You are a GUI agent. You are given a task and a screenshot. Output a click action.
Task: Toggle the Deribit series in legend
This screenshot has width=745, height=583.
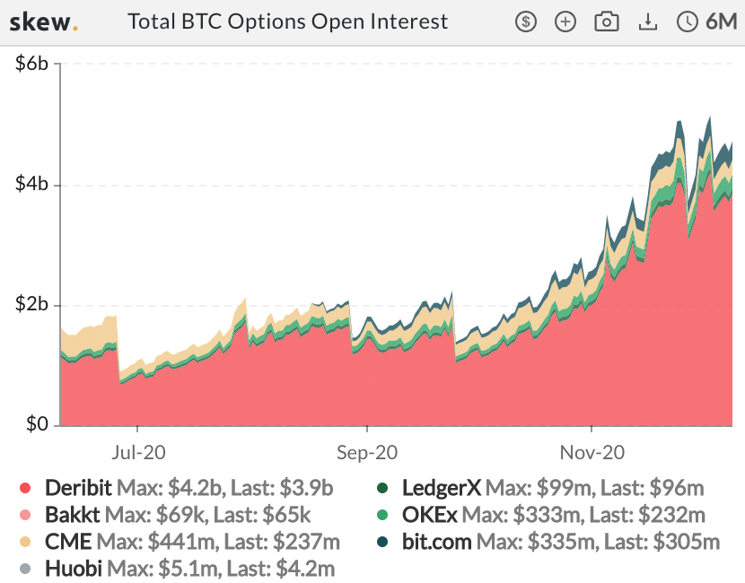78,489
